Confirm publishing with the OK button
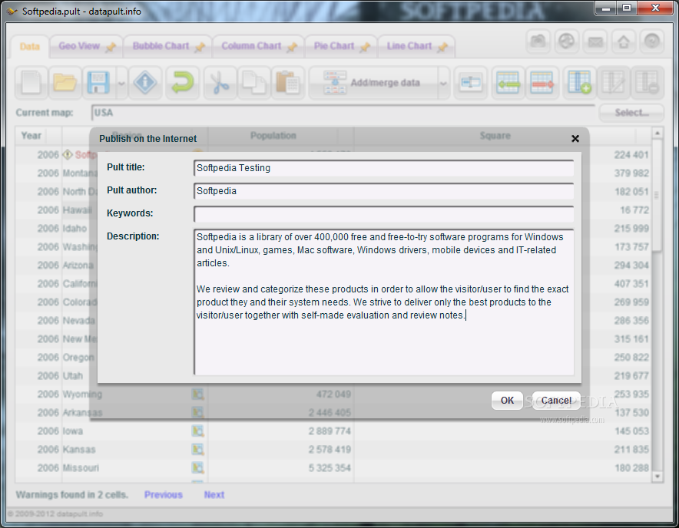679x528 pixels. [507, 401]
